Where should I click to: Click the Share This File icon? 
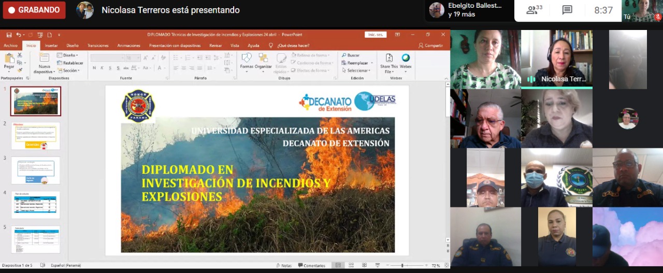[x=389, y=58]
